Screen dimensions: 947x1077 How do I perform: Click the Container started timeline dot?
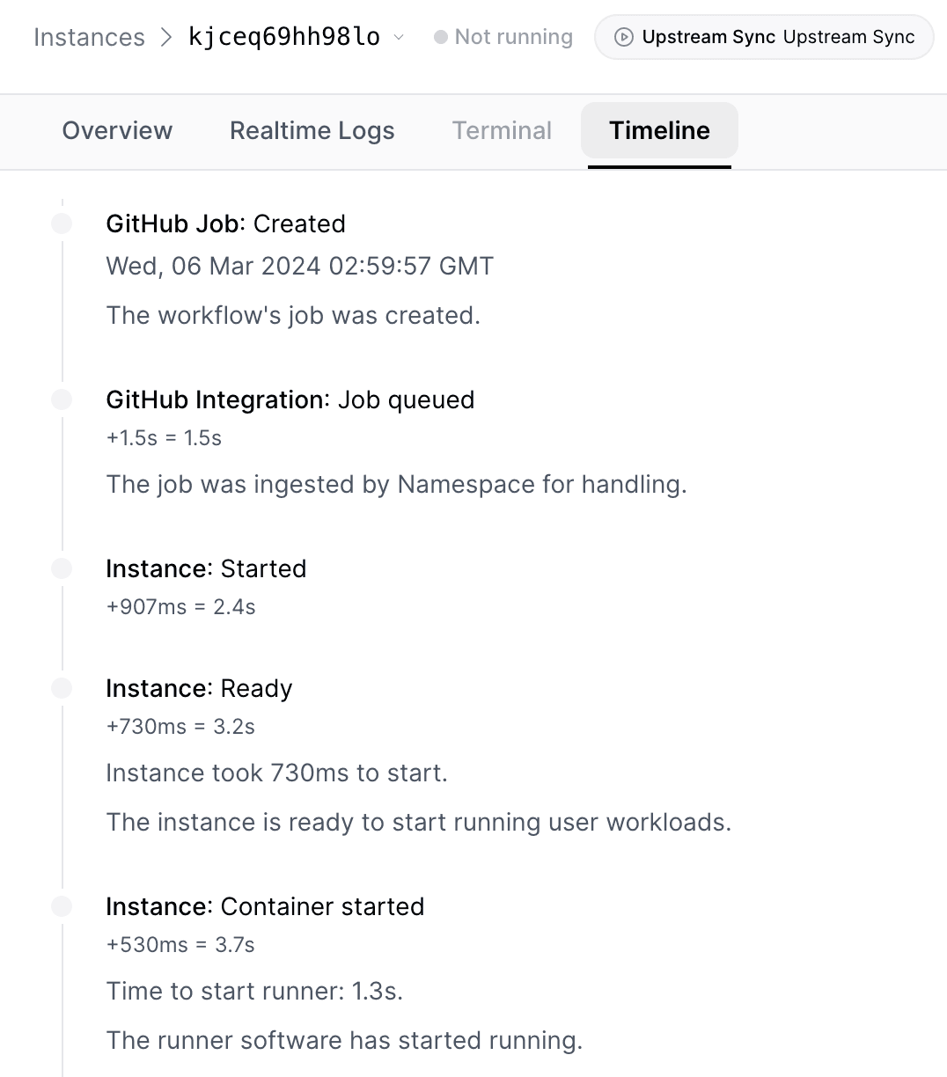click(x=62, y=906)
